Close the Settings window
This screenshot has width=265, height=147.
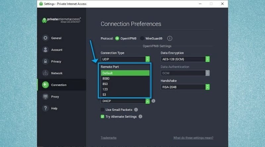point(222,4)
